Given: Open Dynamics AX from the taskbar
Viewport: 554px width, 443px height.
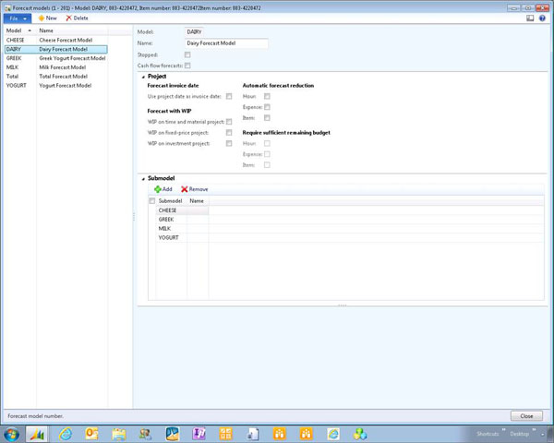Looking at the screenshot, I should pos(37,434).
